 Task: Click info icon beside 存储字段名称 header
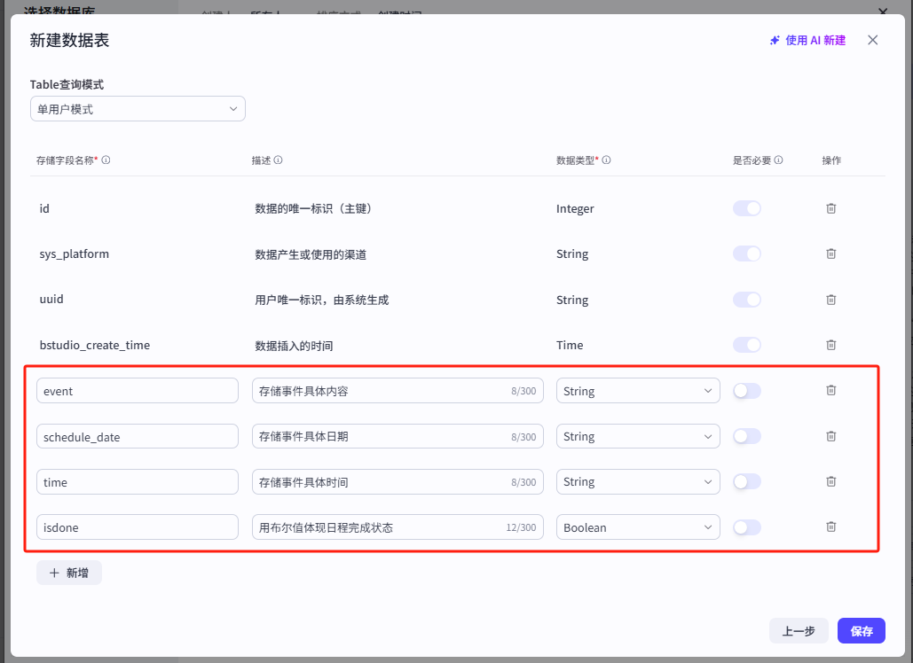coord(106,160)
